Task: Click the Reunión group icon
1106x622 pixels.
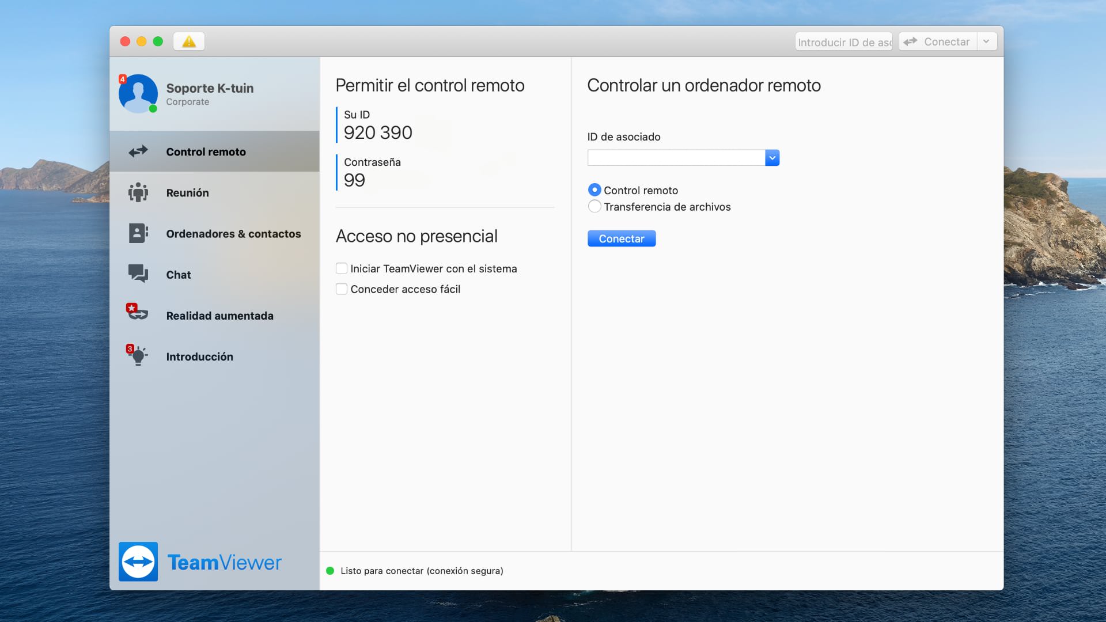Action: tap(138, 192)
